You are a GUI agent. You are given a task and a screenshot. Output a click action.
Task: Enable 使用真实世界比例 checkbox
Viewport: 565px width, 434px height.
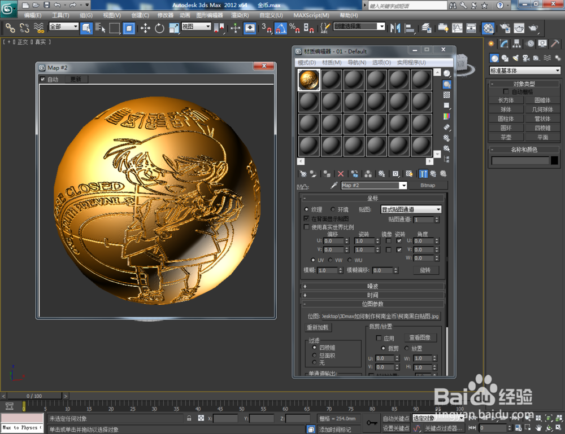(306, 227)
